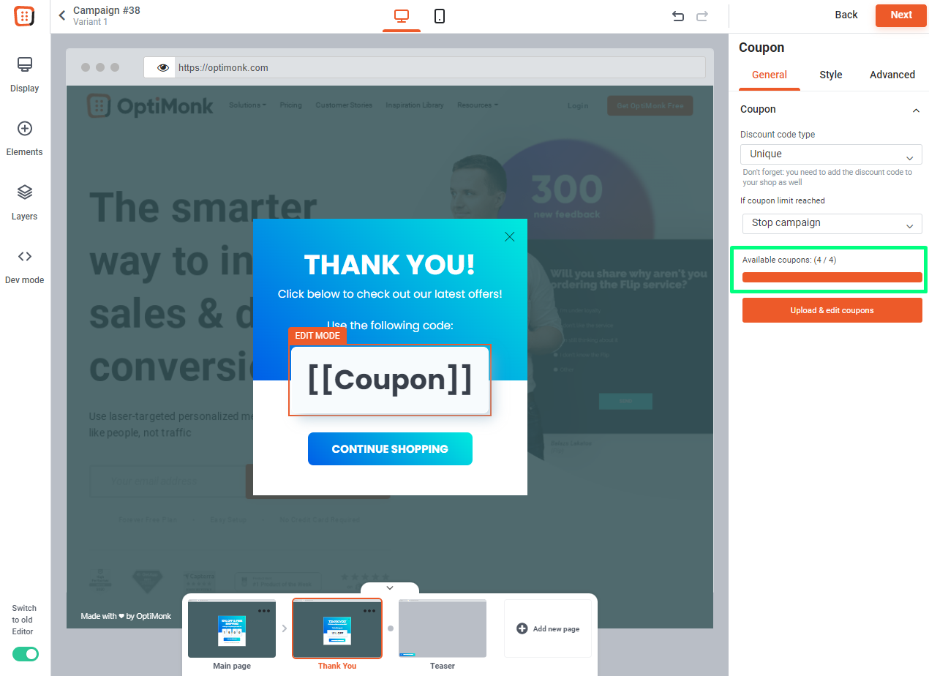Switch to desktop preview icon

tap(402, 16)
